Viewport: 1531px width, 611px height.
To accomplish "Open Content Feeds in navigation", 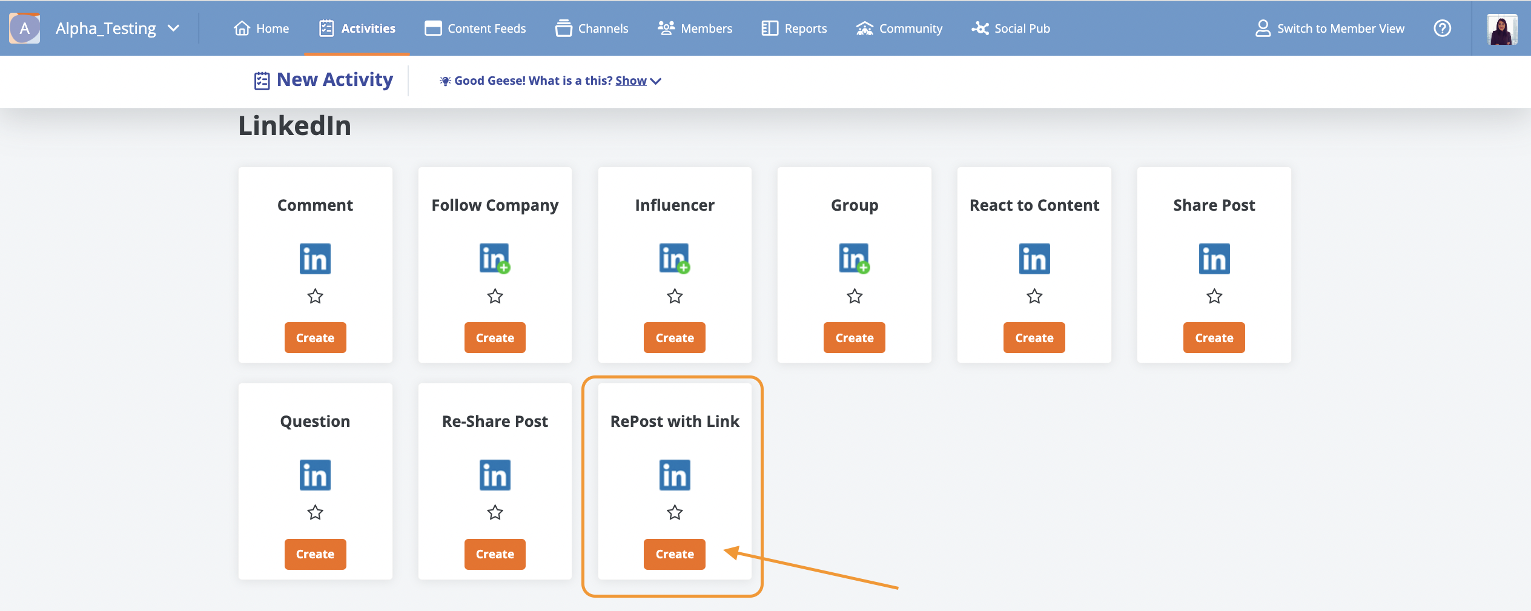I will pos(475,28).
